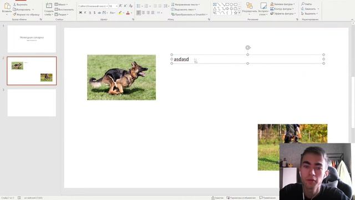Open the change case (Aa) dropdown
The height and width of the screenshot is (200, 355).
coord(113,13)
